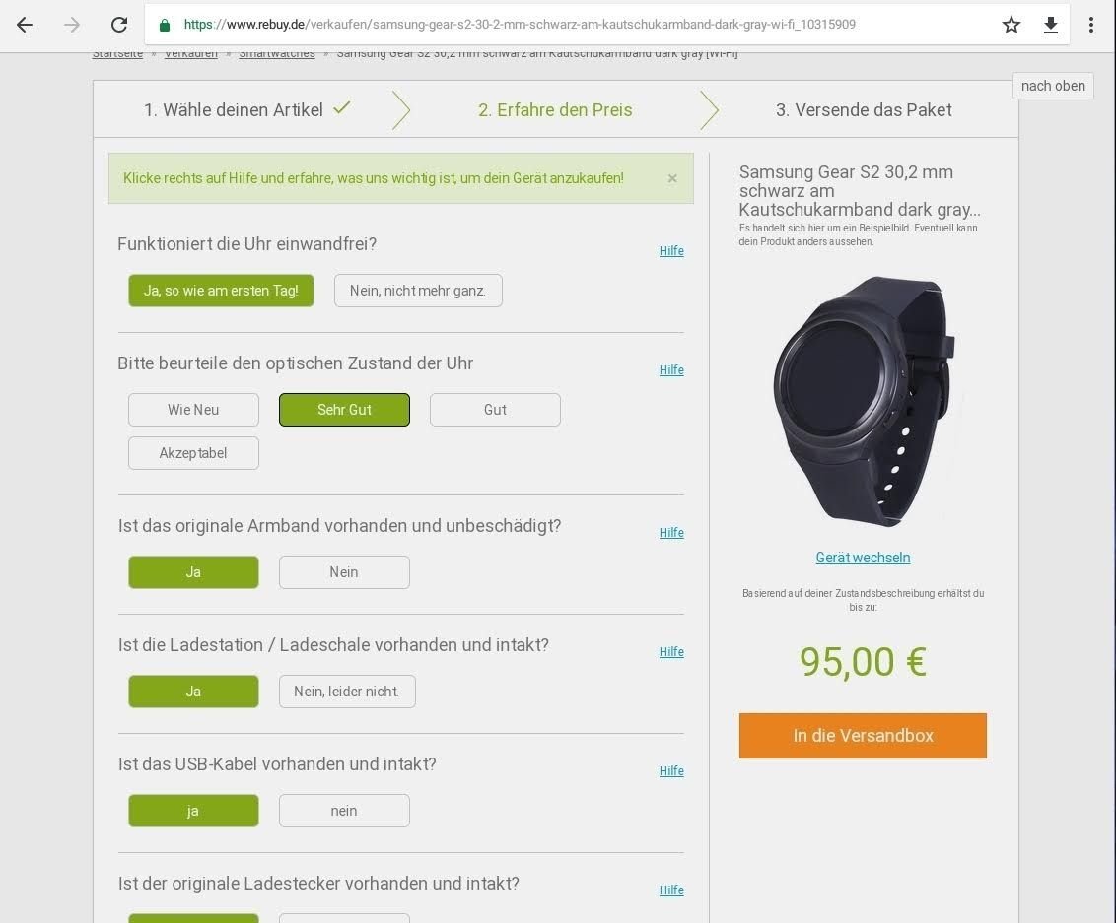
Task: Reload the page with refresh icon
Action: pyautogui.click(x=119, y=25)
